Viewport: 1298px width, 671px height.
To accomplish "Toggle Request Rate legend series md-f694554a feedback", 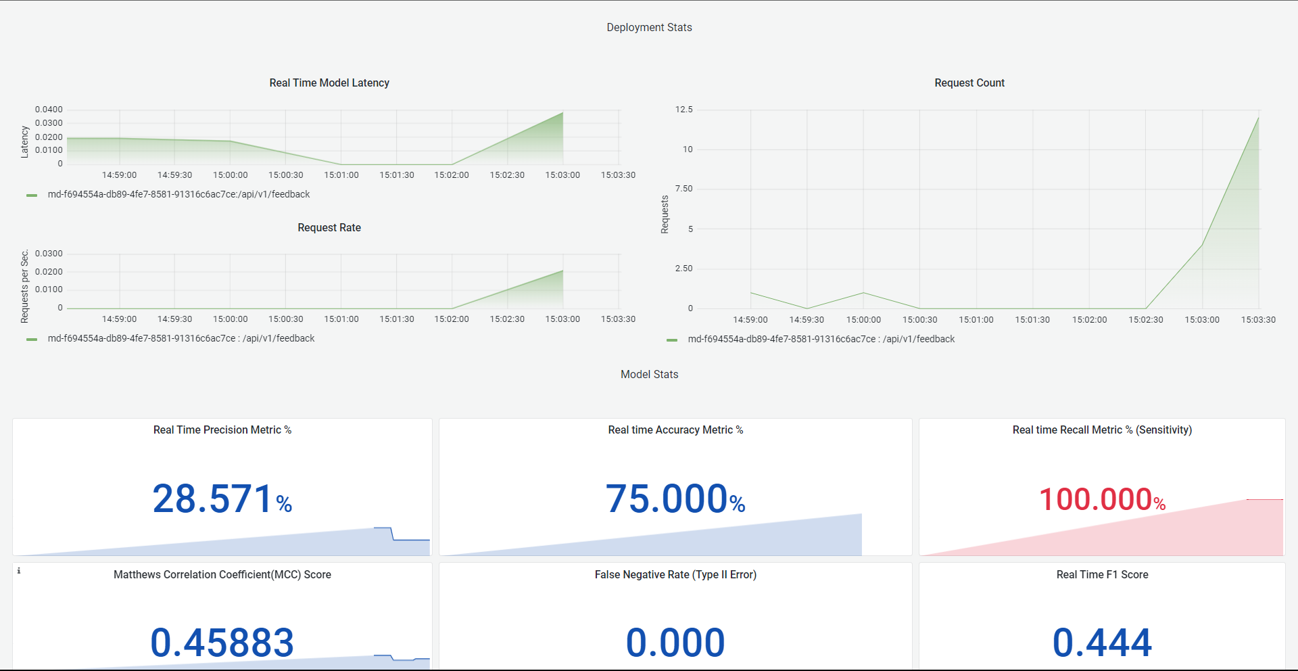I will 181,338.
